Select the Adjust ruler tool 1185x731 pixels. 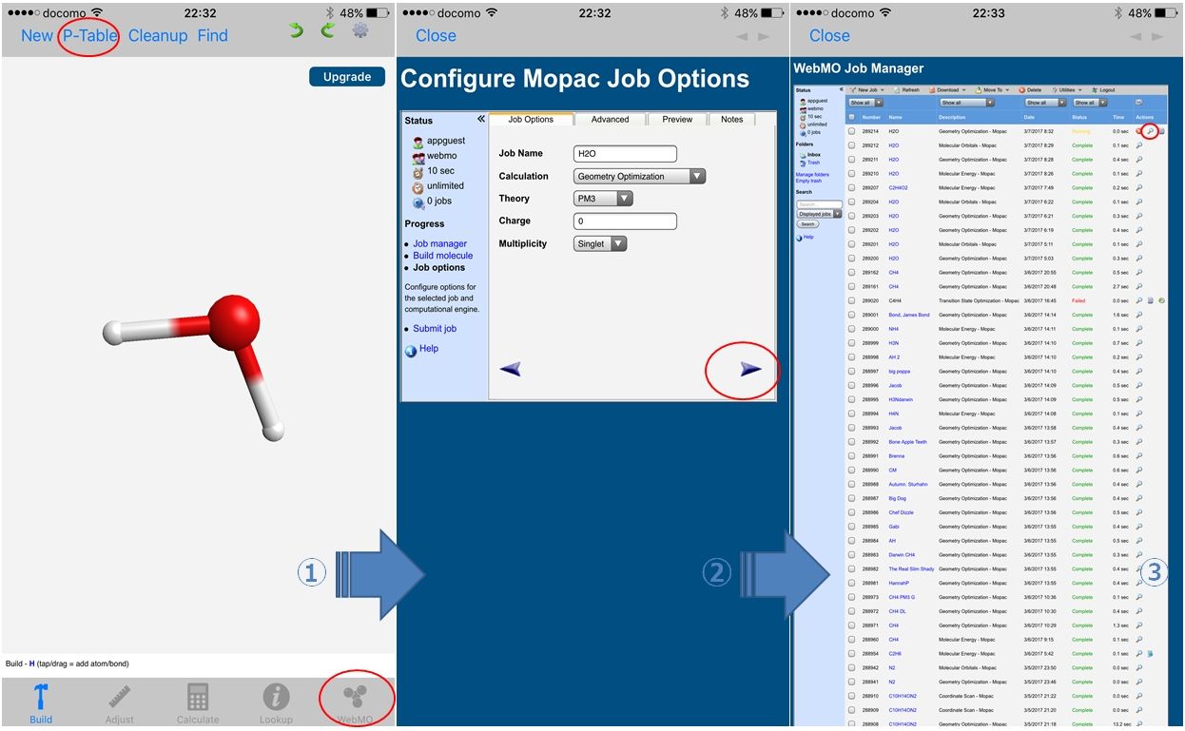pyautogui.click(x=120, y=704)
